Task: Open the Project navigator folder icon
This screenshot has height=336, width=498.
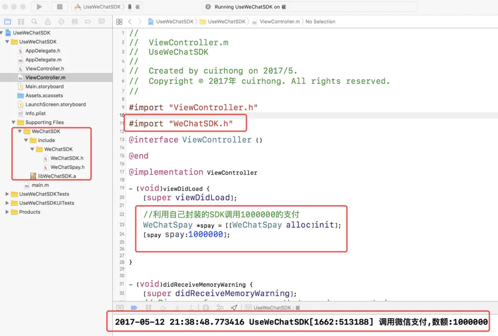Action: [8, 21]
